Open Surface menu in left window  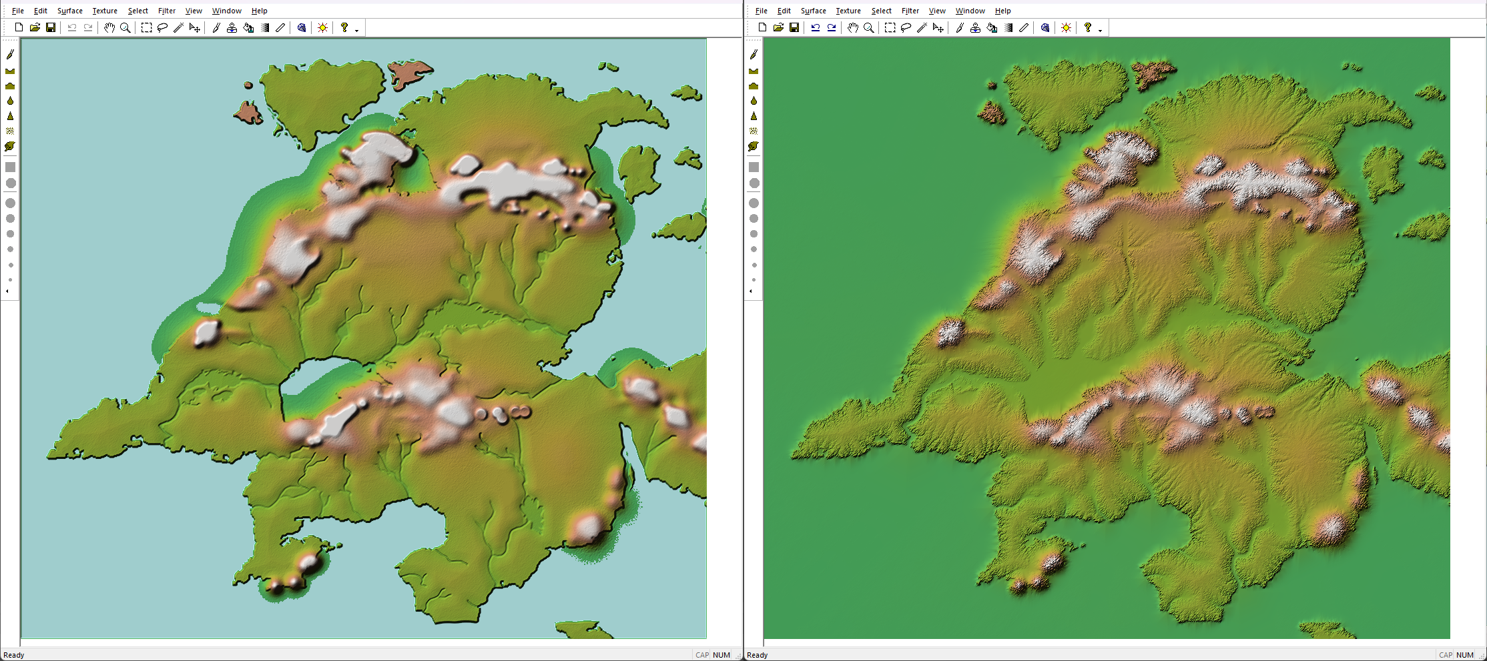click(x=70, y=11)
